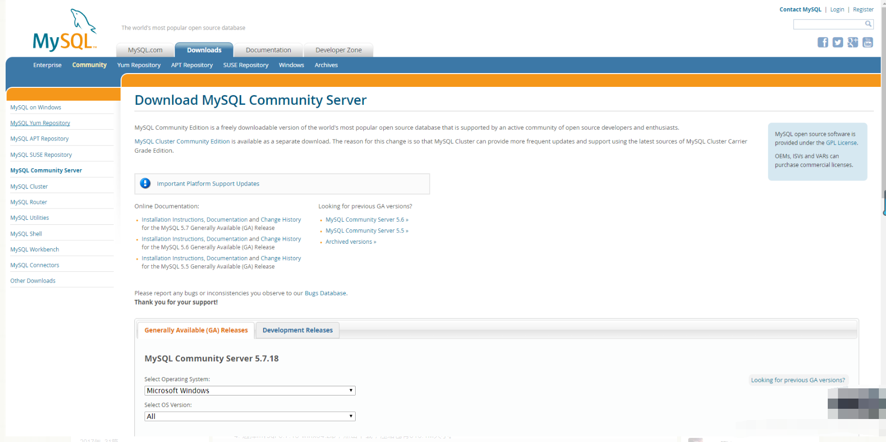Open the Select Operating System dropdown
Image resolution: width=886 pixels, height=442 pixels.
click(249, 391)
